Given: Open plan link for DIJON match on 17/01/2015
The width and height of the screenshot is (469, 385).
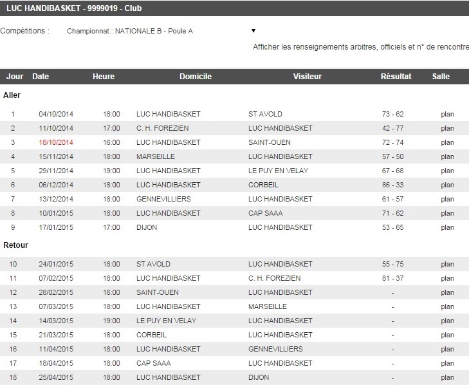Looking at the screenshot, I should [447, 227].
